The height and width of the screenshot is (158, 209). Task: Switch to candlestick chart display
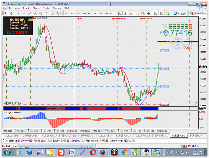click(125, 13)
